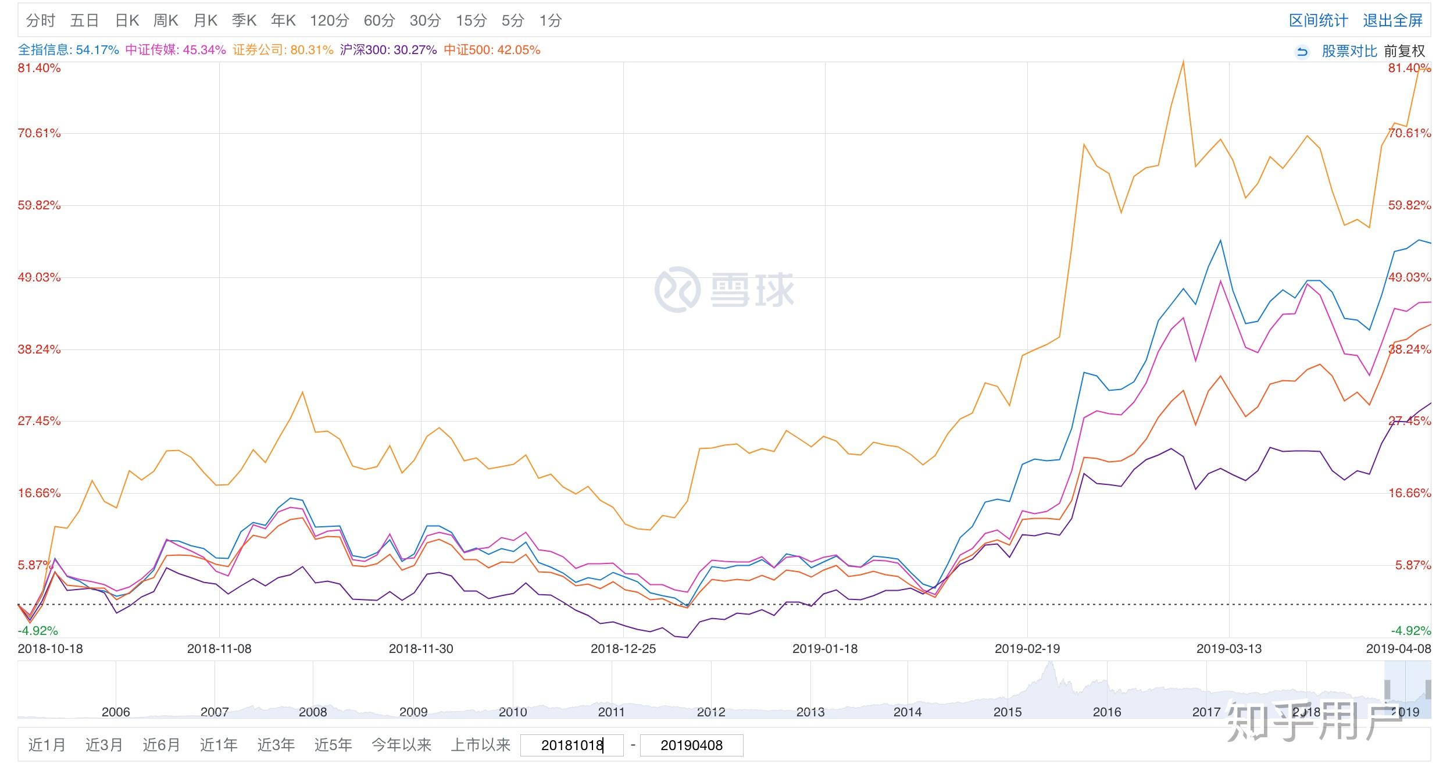Set range to 近1年
The width and height of the screenshot is (1443, 771).
click(x=219, y=745)
